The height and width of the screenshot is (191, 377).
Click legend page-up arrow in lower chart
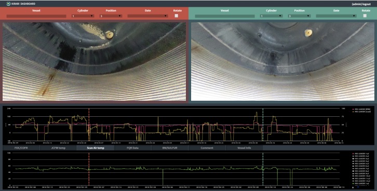[x=353, y=187]
